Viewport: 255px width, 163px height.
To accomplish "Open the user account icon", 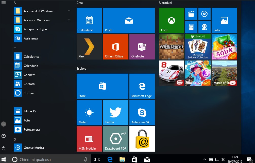I will (x=4, y=124).
